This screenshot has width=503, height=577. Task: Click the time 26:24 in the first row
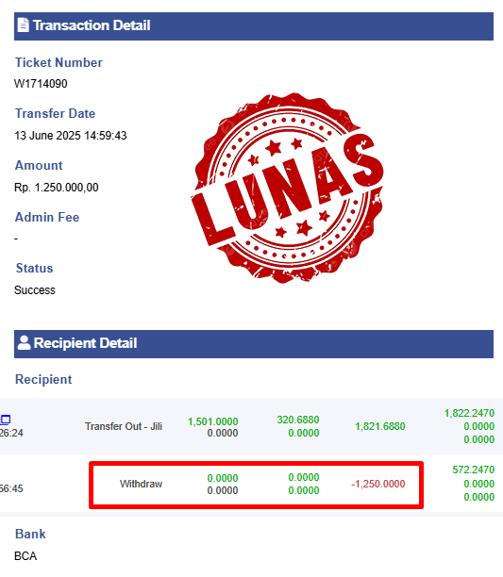coord(11,433)
